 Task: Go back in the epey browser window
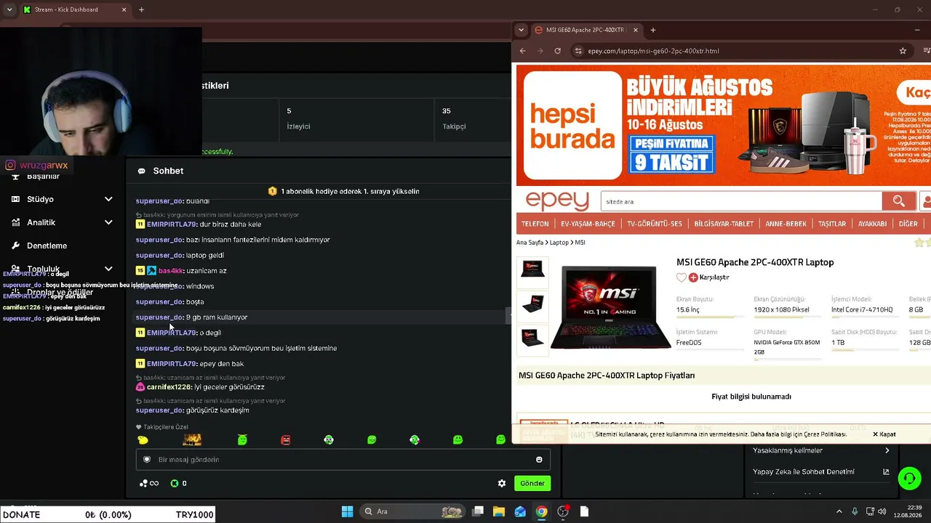point(522,51)
